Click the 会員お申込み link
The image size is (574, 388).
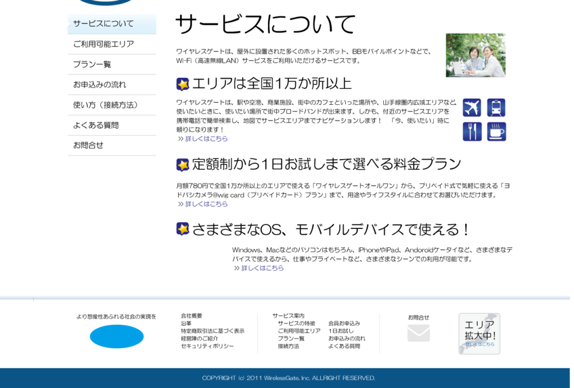(x=344, y=323)
